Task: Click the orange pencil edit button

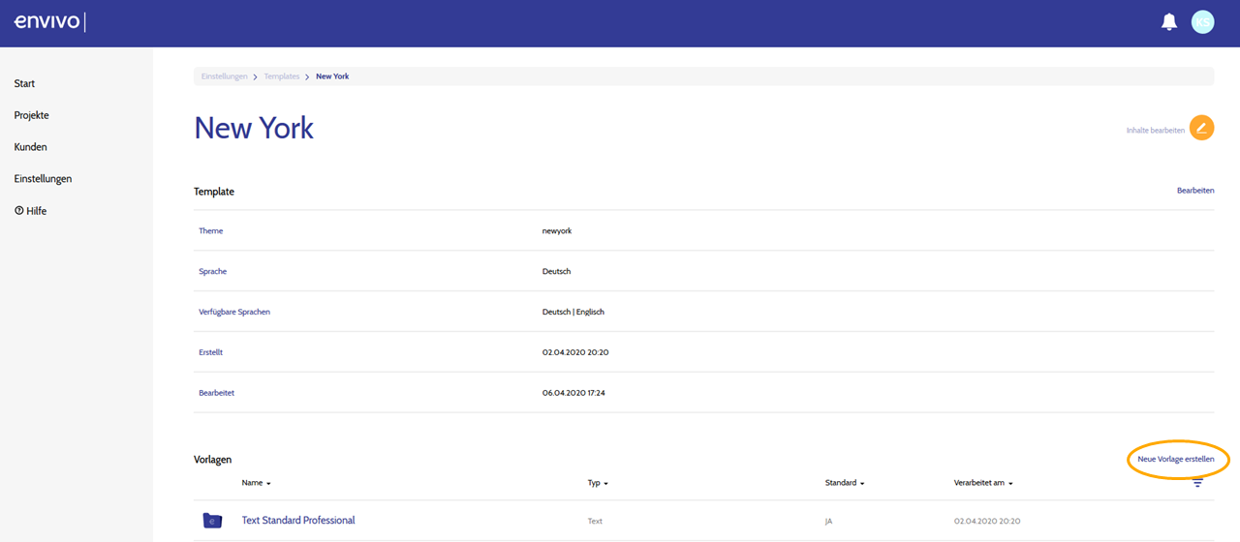Action: coord(1201,128)
